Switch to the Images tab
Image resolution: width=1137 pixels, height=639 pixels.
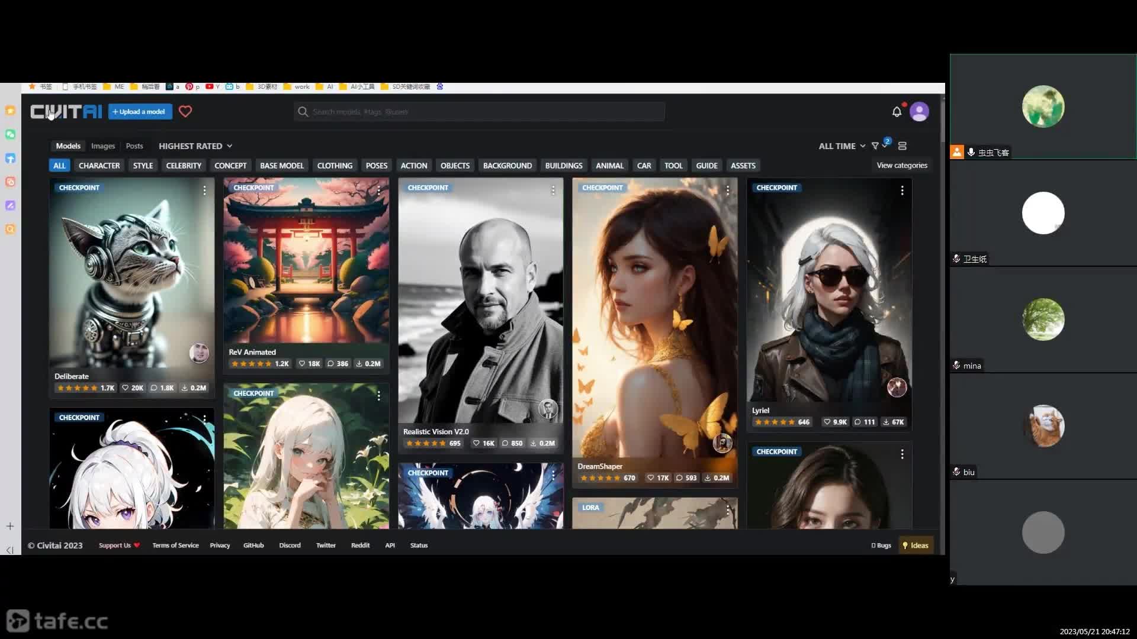(103, 146)
